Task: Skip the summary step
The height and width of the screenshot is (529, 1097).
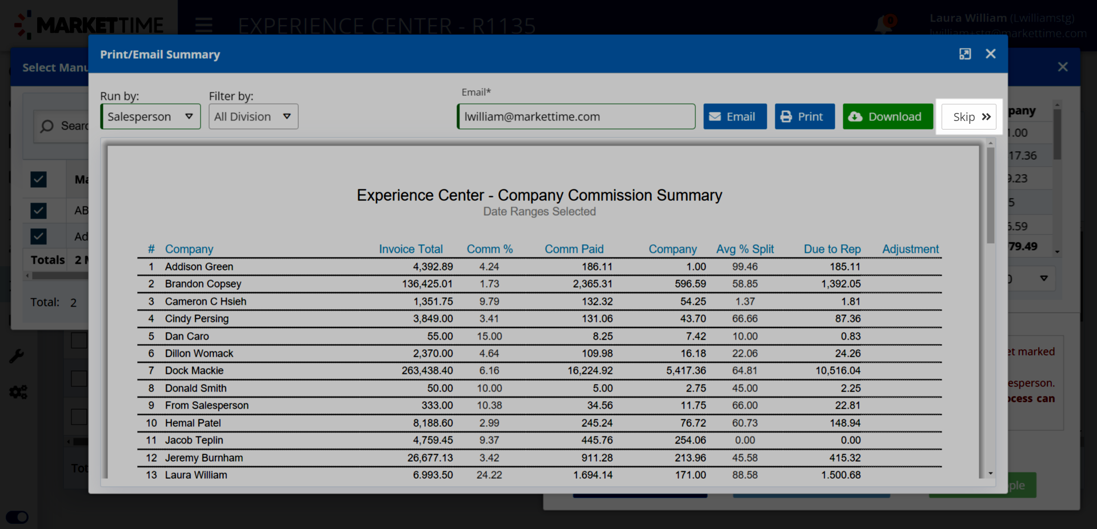Action: (969, 116)
